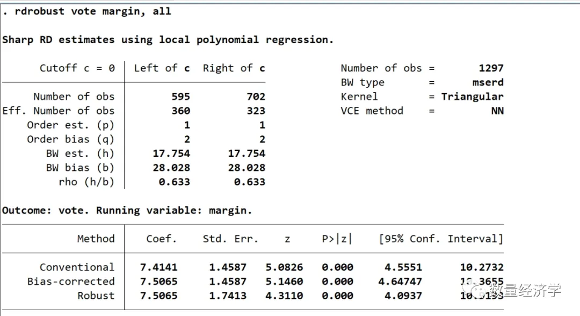Image resolution: width=580 pixels, height=316 pixels.
Task: Select the Robust z value 4.3110
Action: 285,296
